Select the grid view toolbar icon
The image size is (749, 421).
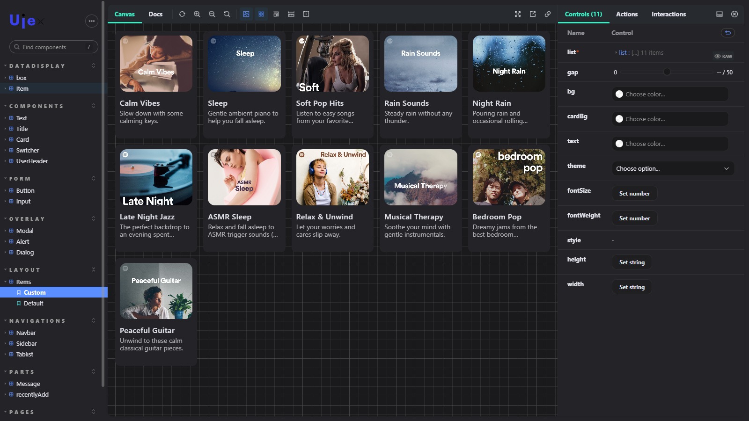(261, 14)
